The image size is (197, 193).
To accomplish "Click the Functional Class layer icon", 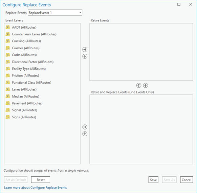I will pos(8,83).
